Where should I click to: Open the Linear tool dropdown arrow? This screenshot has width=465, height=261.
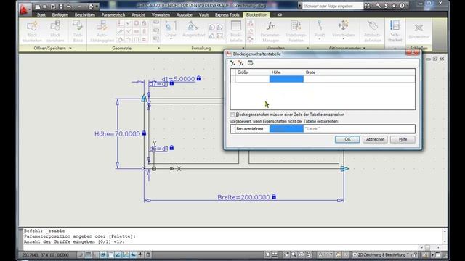click(171, 38)
